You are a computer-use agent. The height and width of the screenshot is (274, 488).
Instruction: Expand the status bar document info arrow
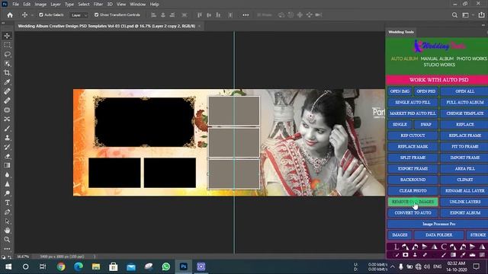(x=95, y=256)
